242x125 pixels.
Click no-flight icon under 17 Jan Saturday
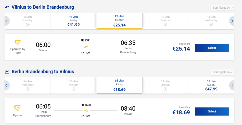click(x=165, y=89)
